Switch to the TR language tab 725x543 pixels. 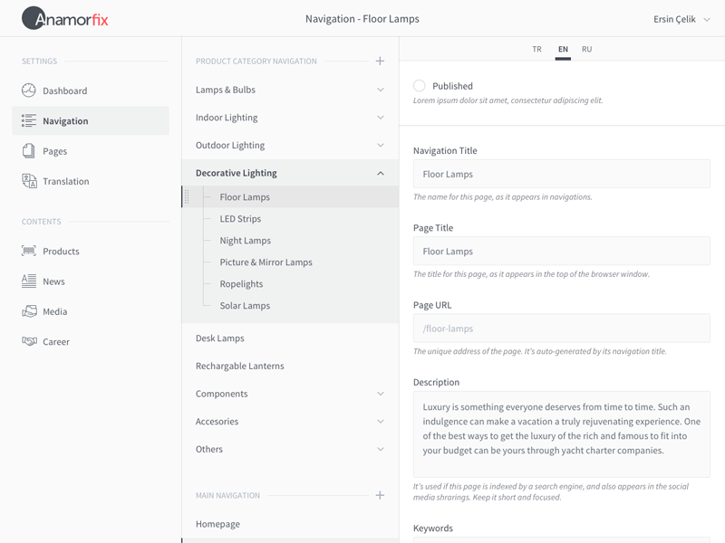click(537, 50)
